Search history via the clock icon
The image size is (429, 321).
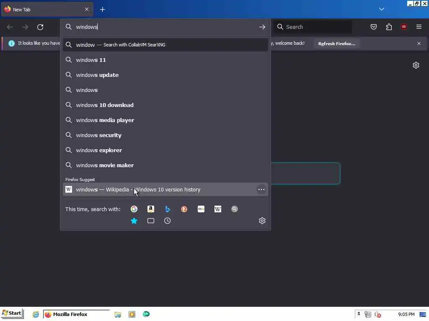tap(168, 221)
